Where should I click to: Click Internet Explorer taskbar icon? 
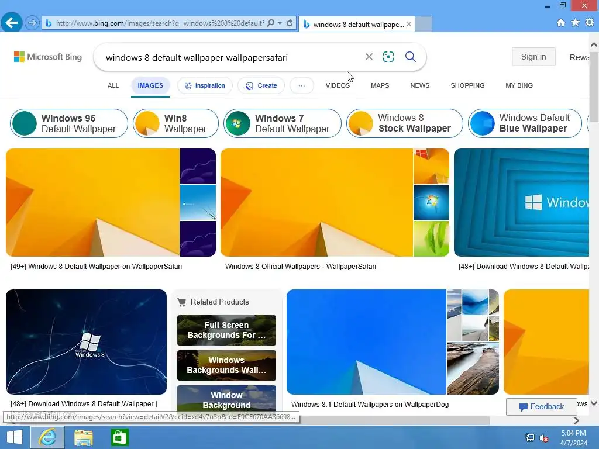(x=47, y=437)
